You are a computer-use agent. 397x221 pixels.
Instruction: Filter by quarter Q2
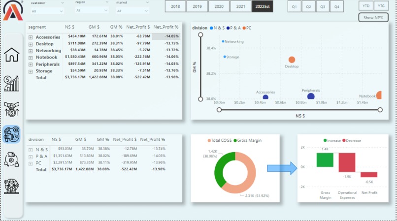pos(308,6)
